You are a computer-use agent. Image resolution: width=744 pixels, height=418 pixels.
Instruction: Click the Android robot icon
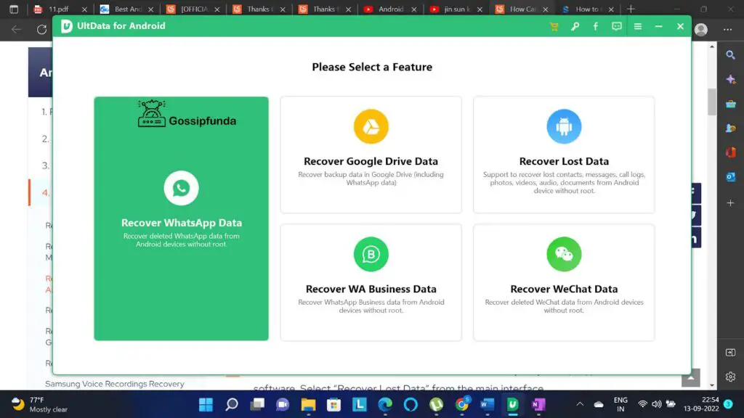pyautogui.click(x=564, y=126)
